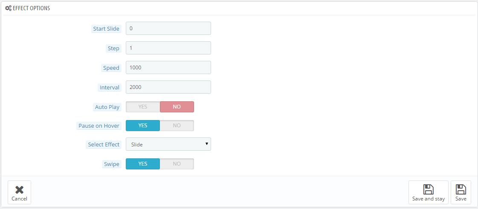The width and height of the screenshot is (478, 209).
Task: Choose YES for the Swipe option
Action: coord(143,164)
